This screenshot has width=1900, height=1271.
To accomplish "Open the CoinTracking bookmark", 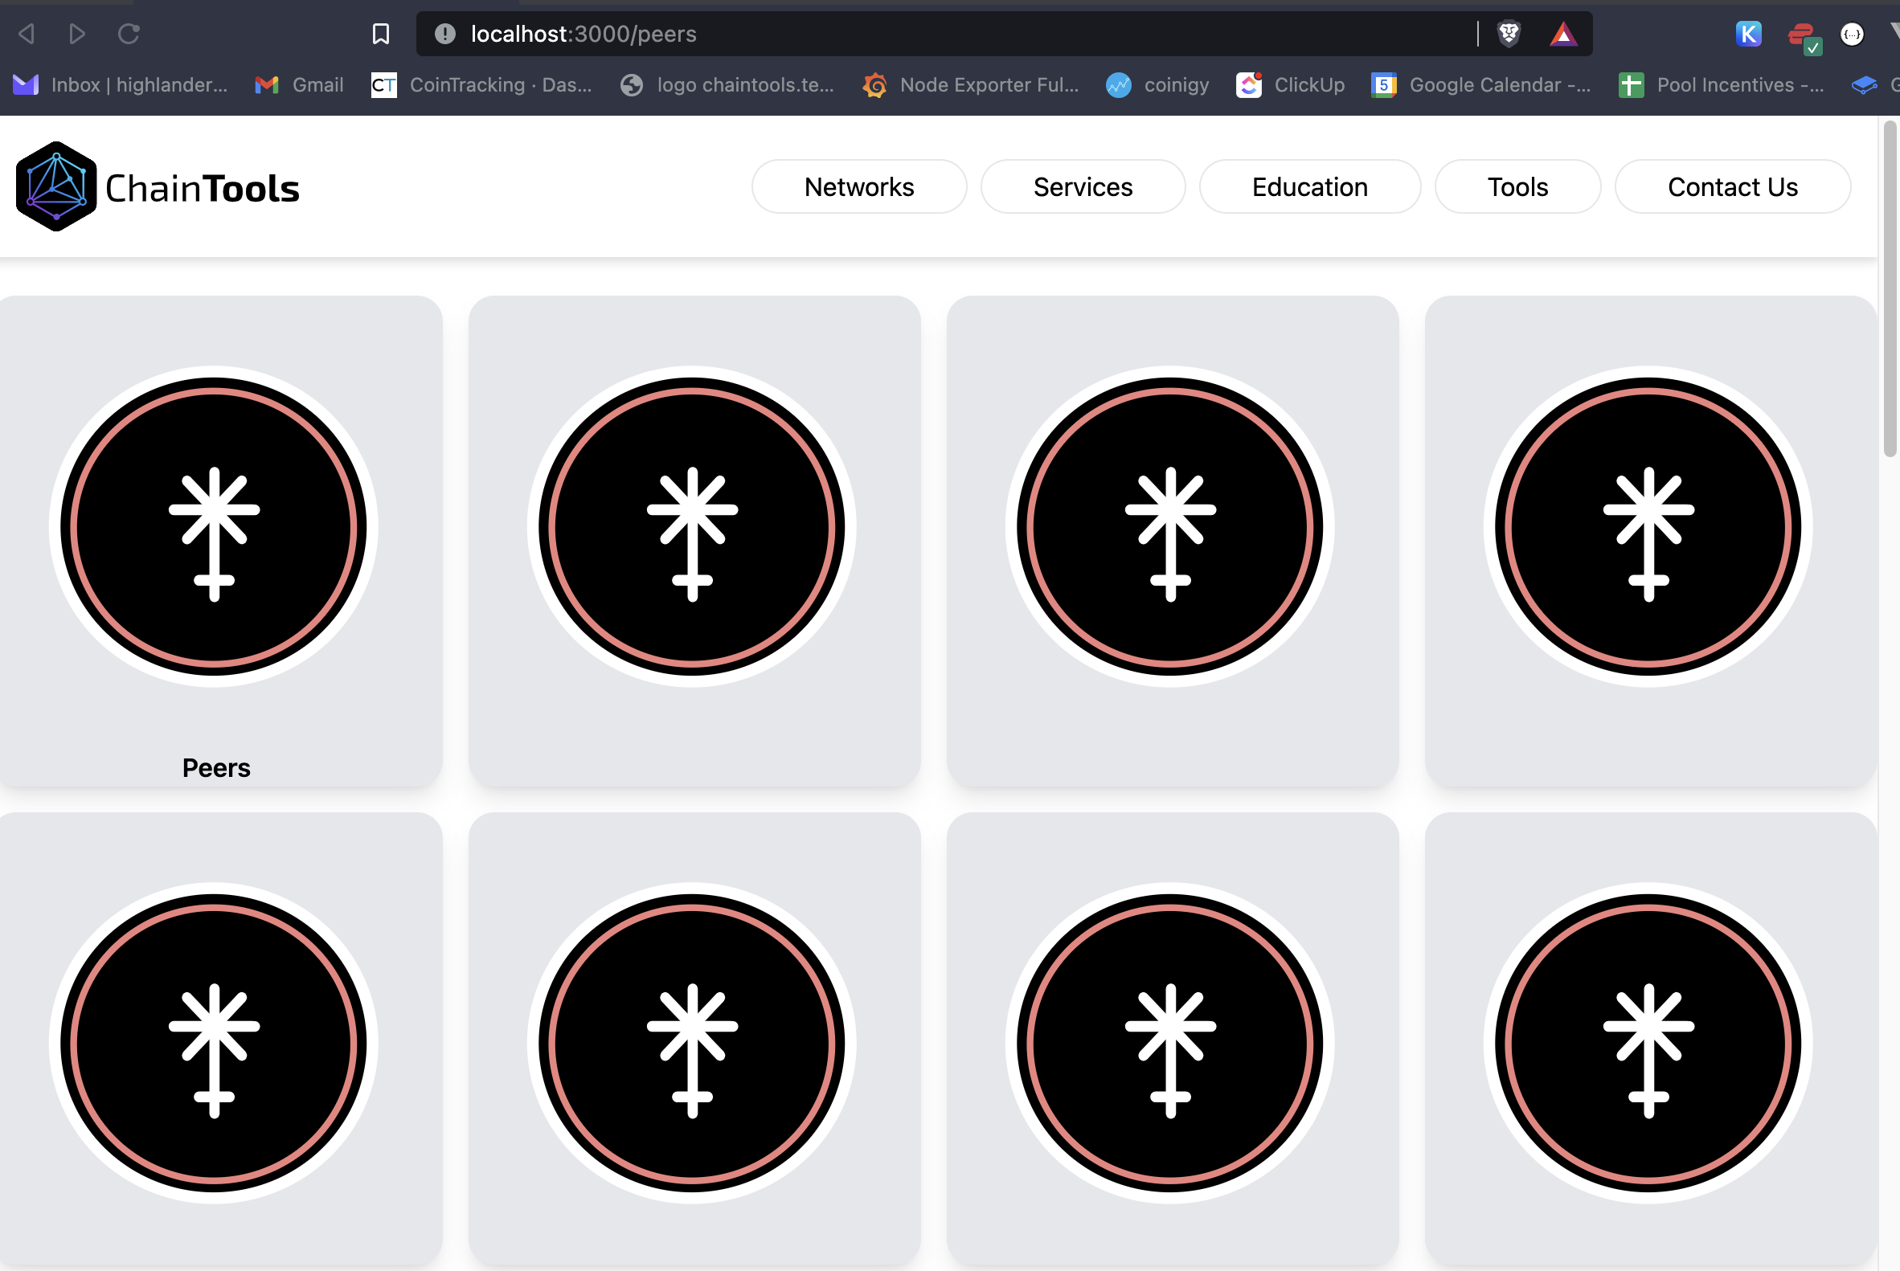I will pyautogui.click(x=481, y=85).
